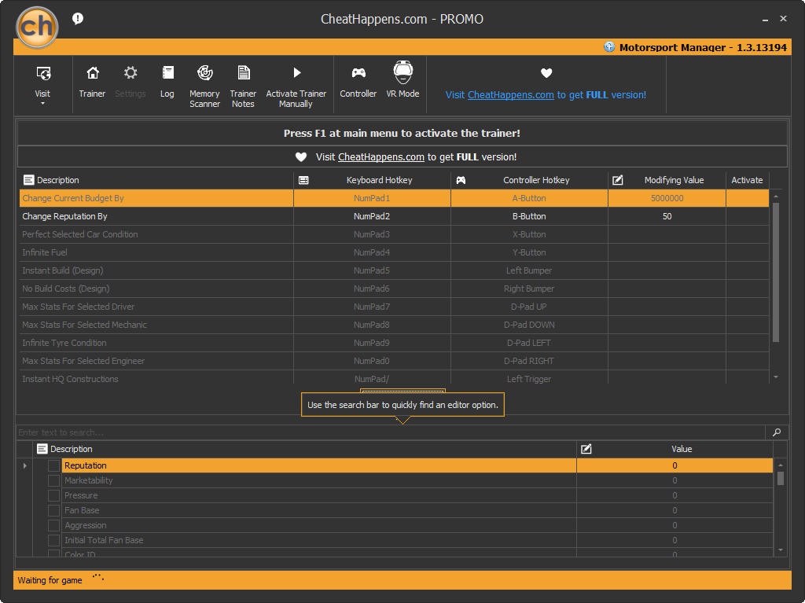Screen dimensions: 805x603
Task: Select Infinite Fuel cheat row
Action: [x=394, y=252]
